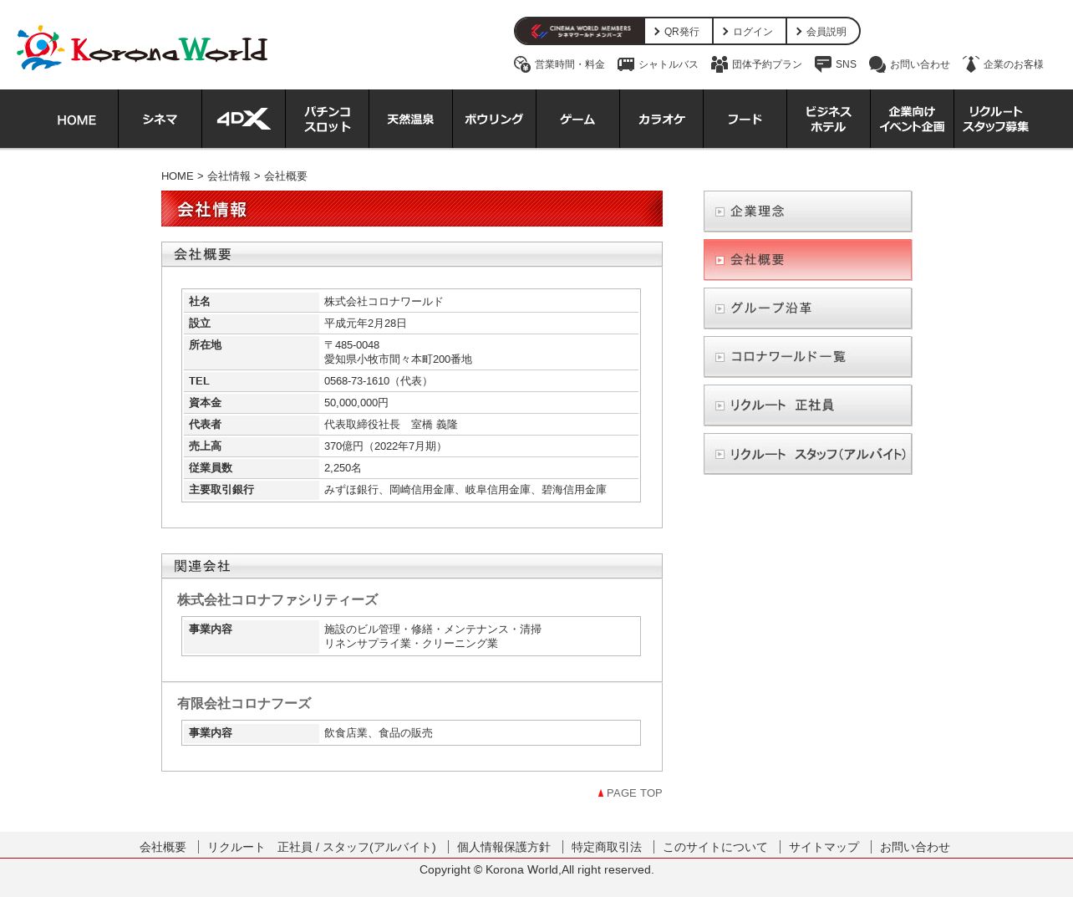Viewport: 1073px width, 897px height.
Task: Open 特定商取引法 footer link
Action: pos(607,847)
